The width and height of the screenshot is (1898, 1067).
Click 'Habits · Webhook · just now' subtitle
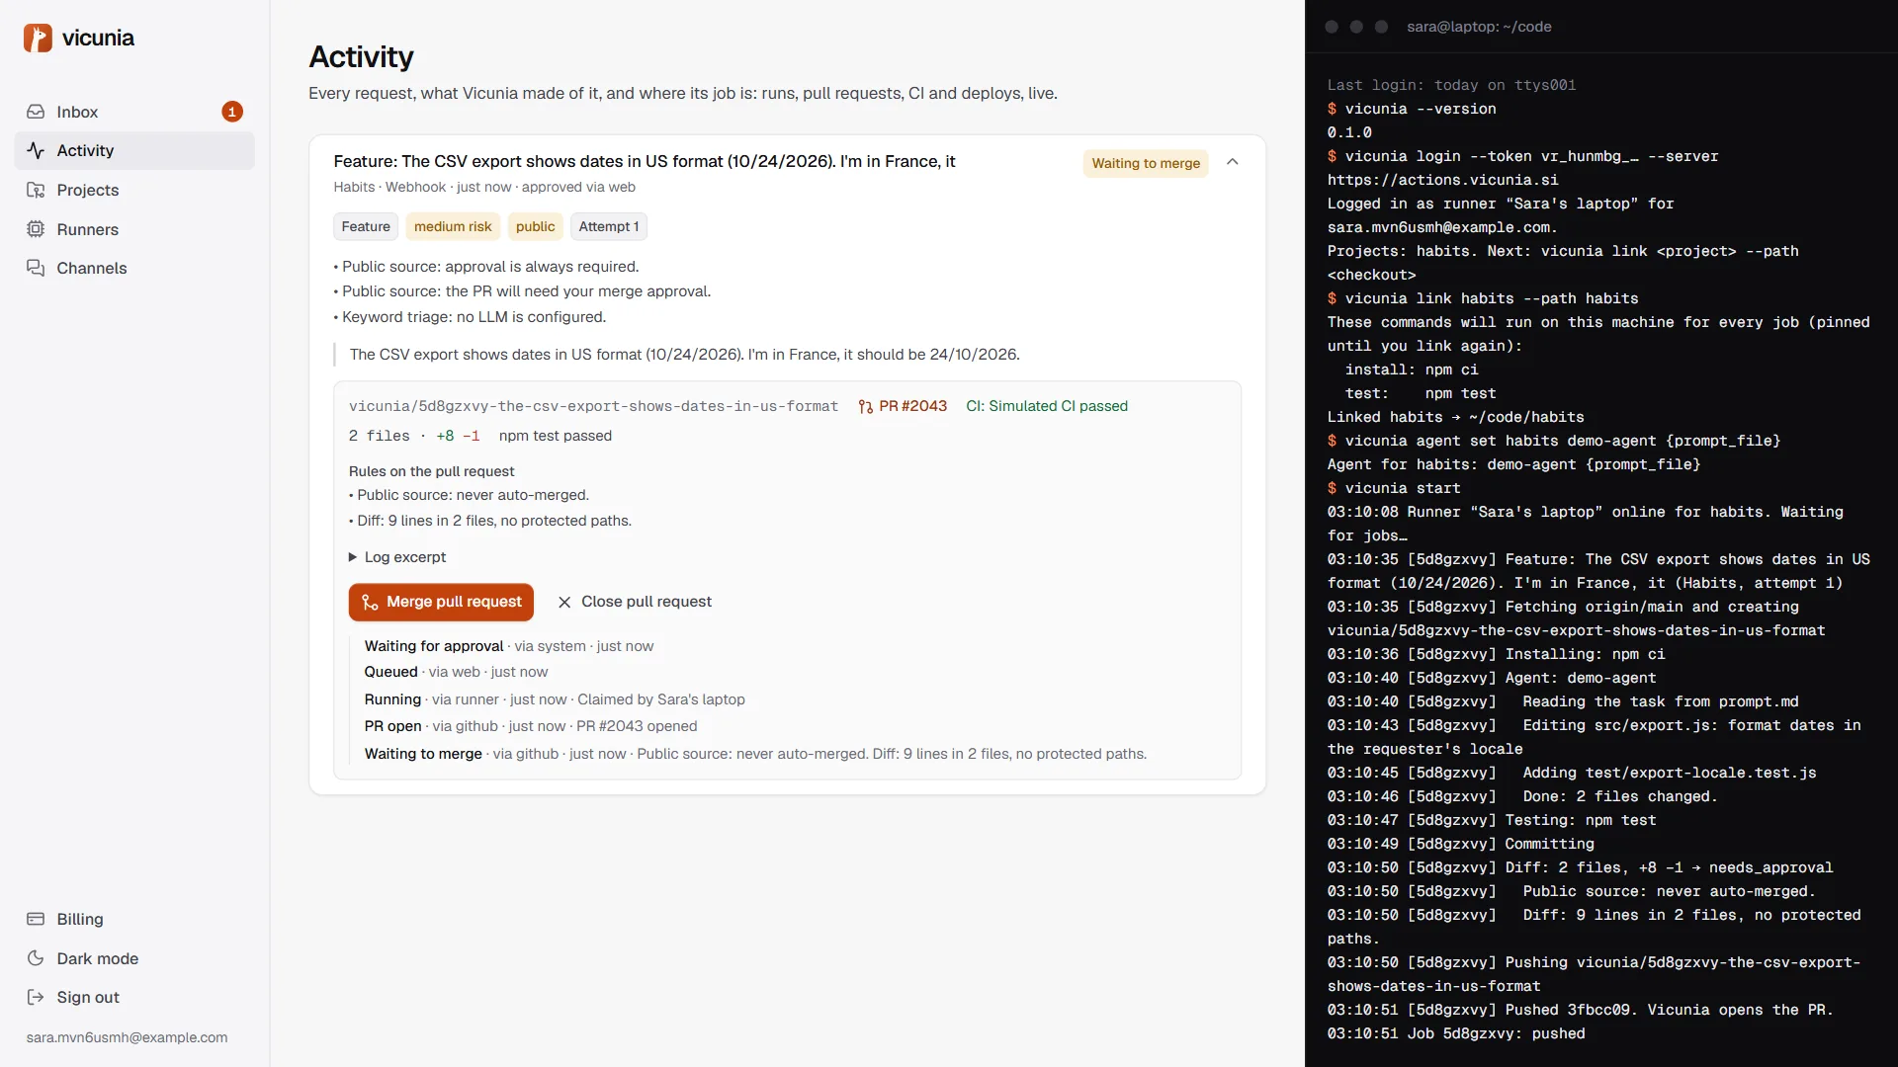coord(422,187)
